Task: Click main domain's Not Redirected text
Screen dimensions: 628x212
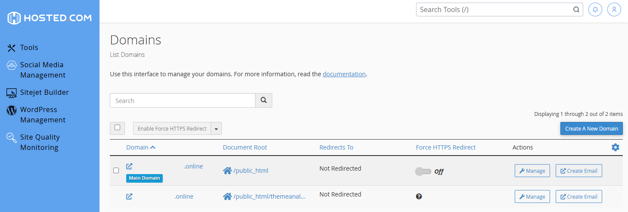Action: click(x=340, y=168)
